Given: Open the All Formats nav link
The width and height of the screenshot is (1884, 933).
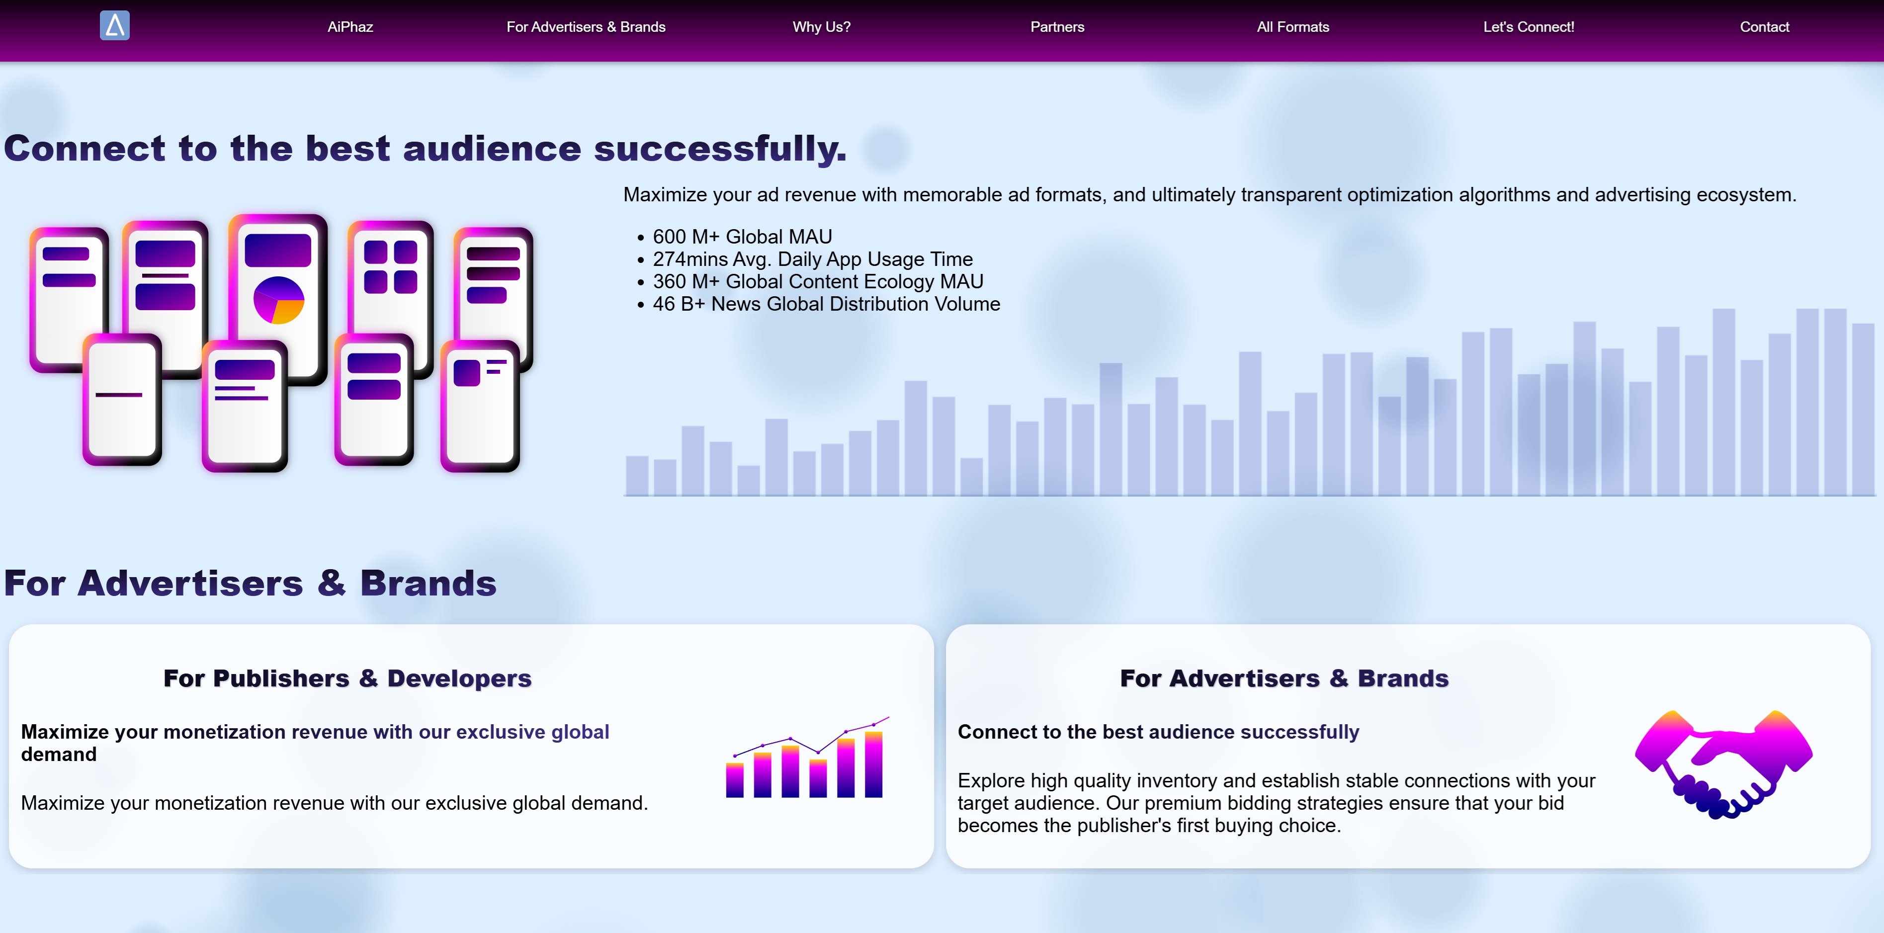Looking at the screenshot, I should click(x=1292, y=27).
